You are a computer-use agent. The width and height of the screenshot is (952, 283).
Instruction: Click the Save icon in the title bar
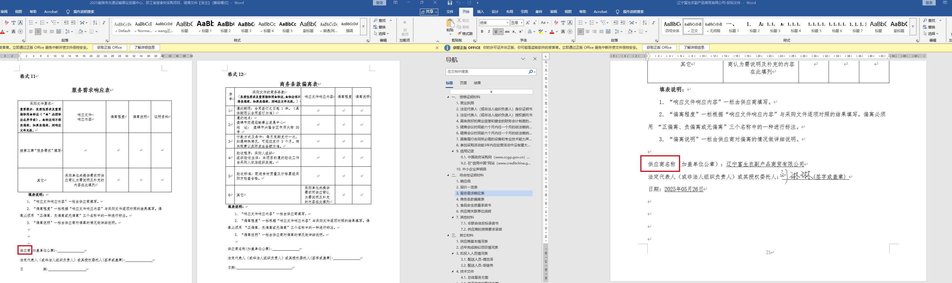pos(450,3)
